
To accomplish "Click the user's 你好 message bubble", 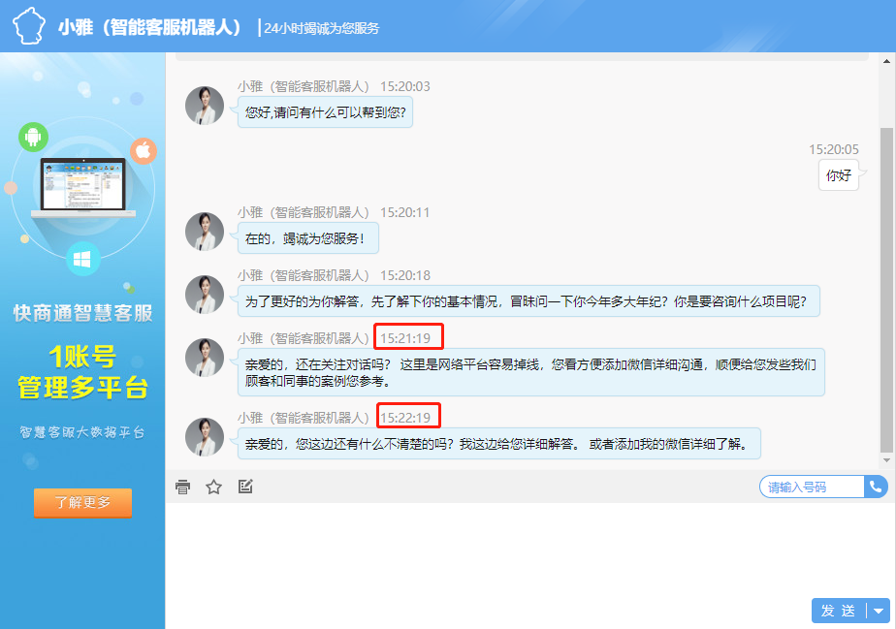I will coord(838,175).
